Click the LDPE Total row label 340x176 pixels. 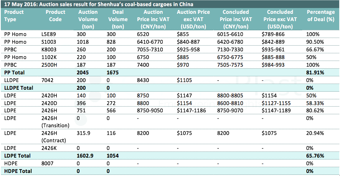[x=17, y=156]
